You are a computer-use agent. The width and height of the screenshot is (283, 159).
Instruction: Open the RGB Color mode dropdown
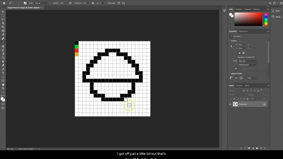(x=248, y=61)
